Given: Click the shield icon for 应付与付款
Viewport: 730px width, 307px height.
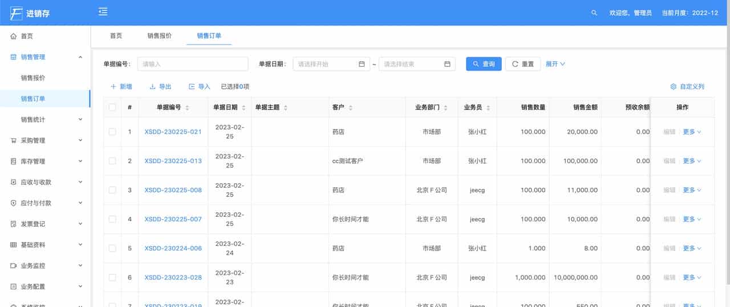Looking at the screenshot, I should [14, 203].
